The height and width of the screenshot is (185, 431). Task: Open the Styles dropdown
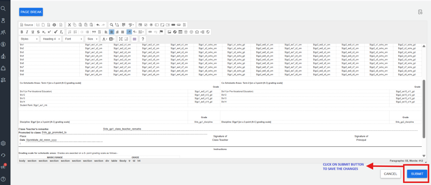point(29,39)
